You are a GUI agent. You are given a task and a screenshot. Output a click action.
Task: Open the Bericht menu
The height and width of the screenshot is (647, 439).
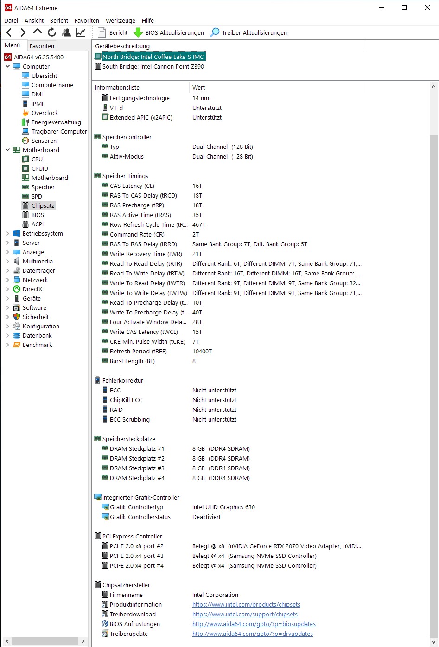point(59,20)
